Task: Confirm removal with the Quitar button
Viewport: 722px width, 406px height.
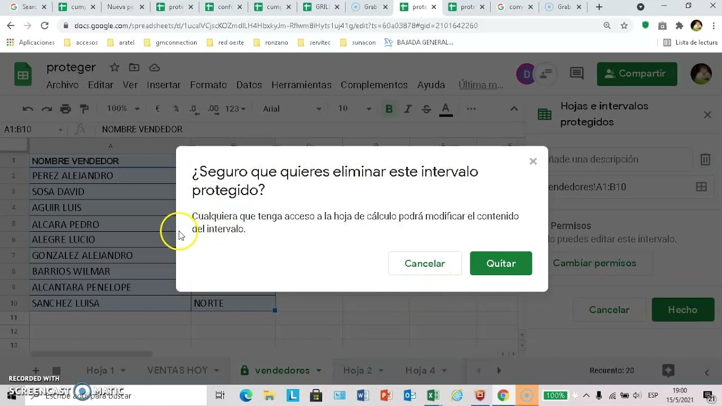Action: 501,263
